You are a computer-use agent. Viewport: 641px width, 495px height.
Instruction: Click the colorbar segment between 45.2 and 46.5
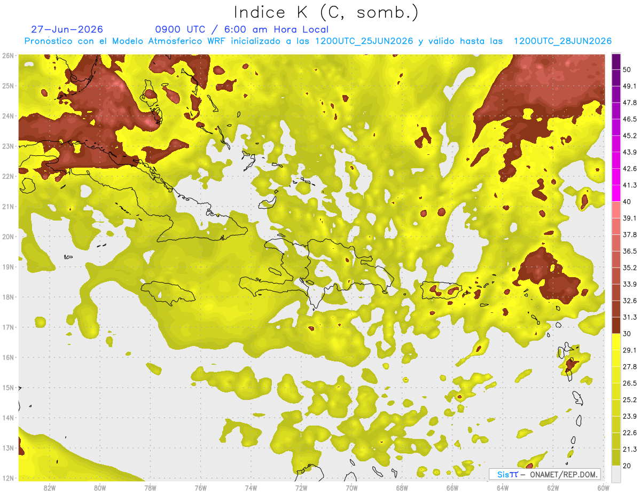click(616, 127)
